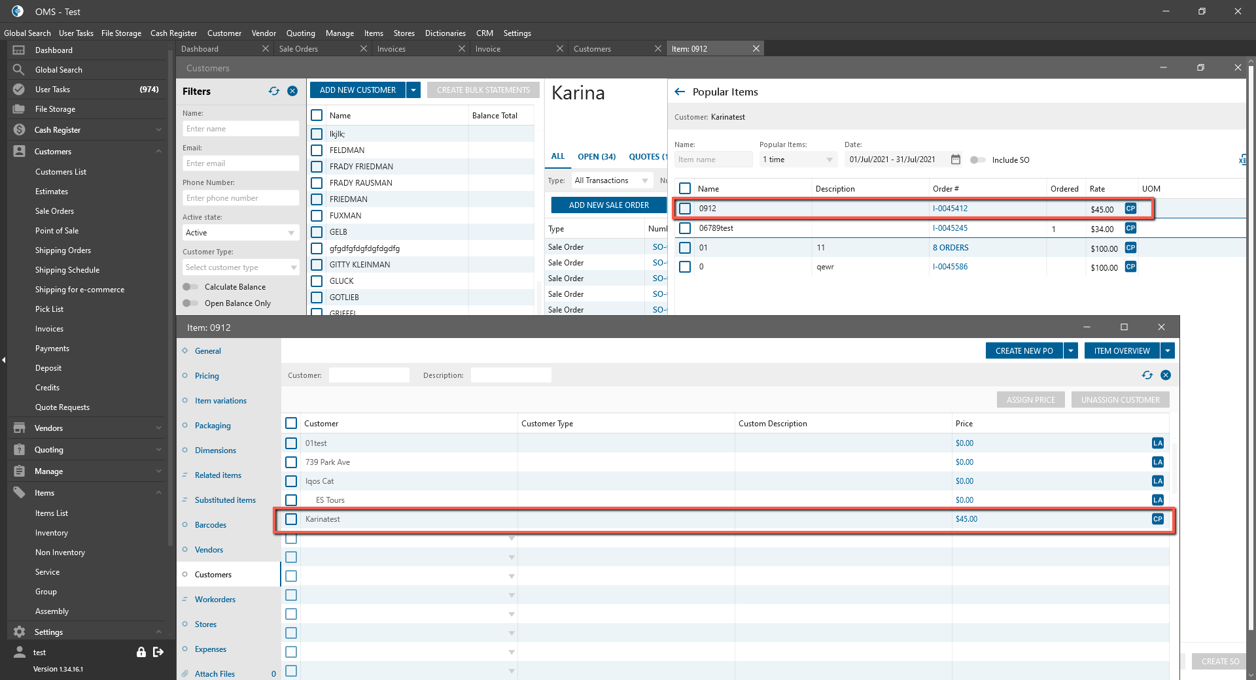Viewport: 1256px width, 680px height.
Task: Open the Create New PO dropdown arrow
Action: click(x=1071, y=351)
